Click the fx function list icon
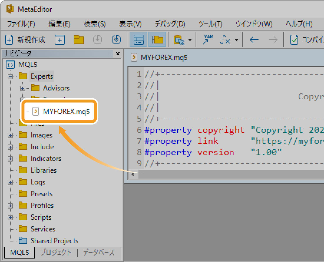 pos(225,40)
